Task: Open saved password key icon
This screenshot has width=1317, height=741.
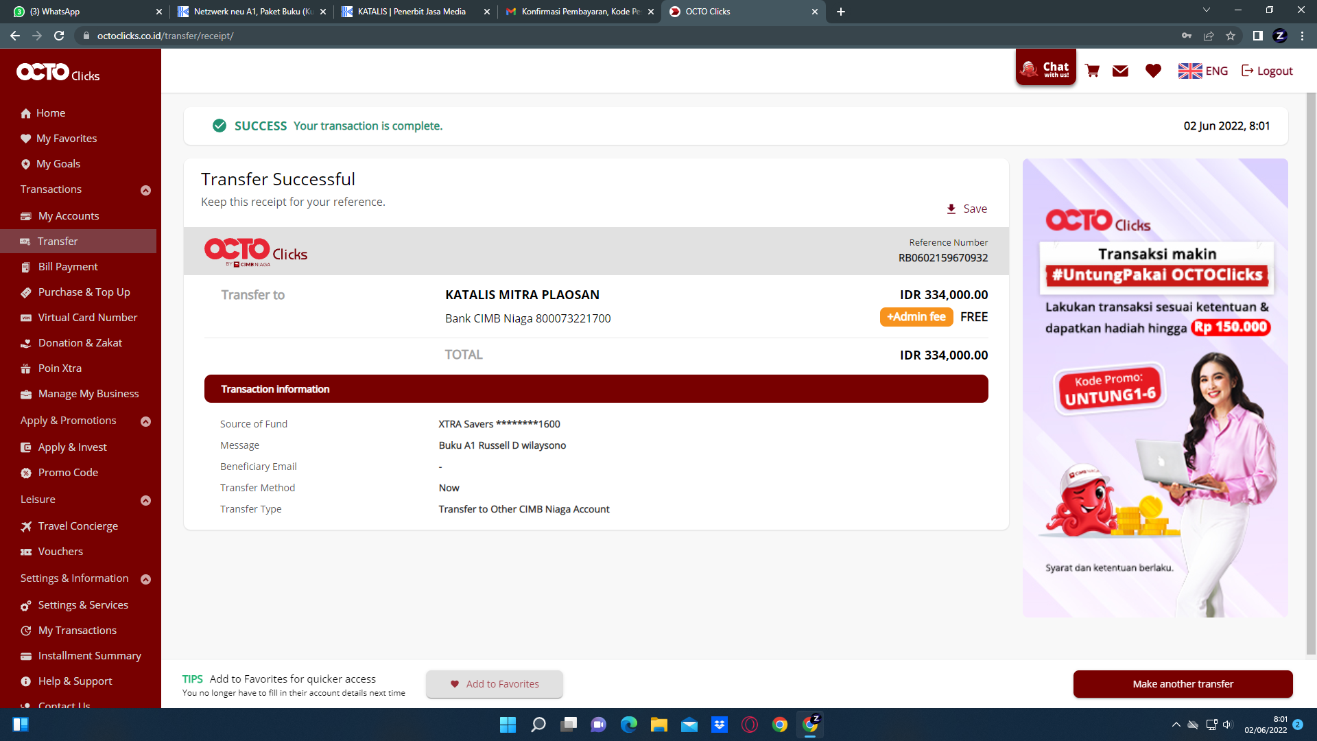Action: 1187,36
